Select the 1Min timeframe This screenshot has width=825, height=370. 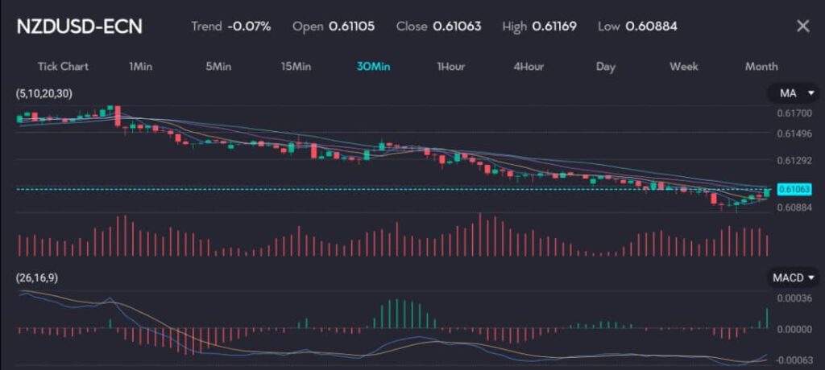140,66
